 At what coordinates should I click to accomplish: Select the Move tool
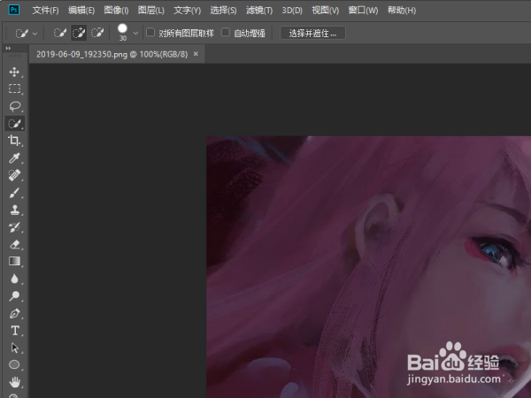pos(14,73)
